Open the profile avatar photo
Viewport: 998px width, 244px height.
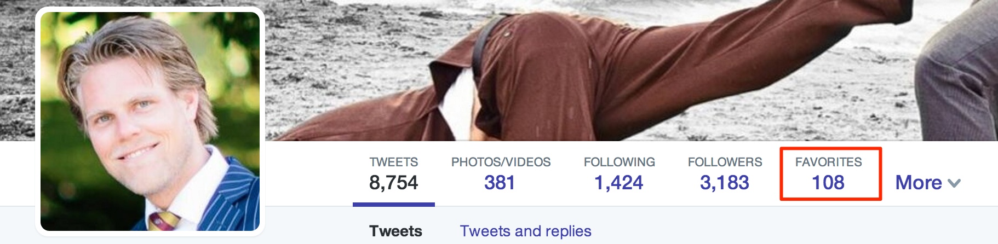tap(150, 121)
